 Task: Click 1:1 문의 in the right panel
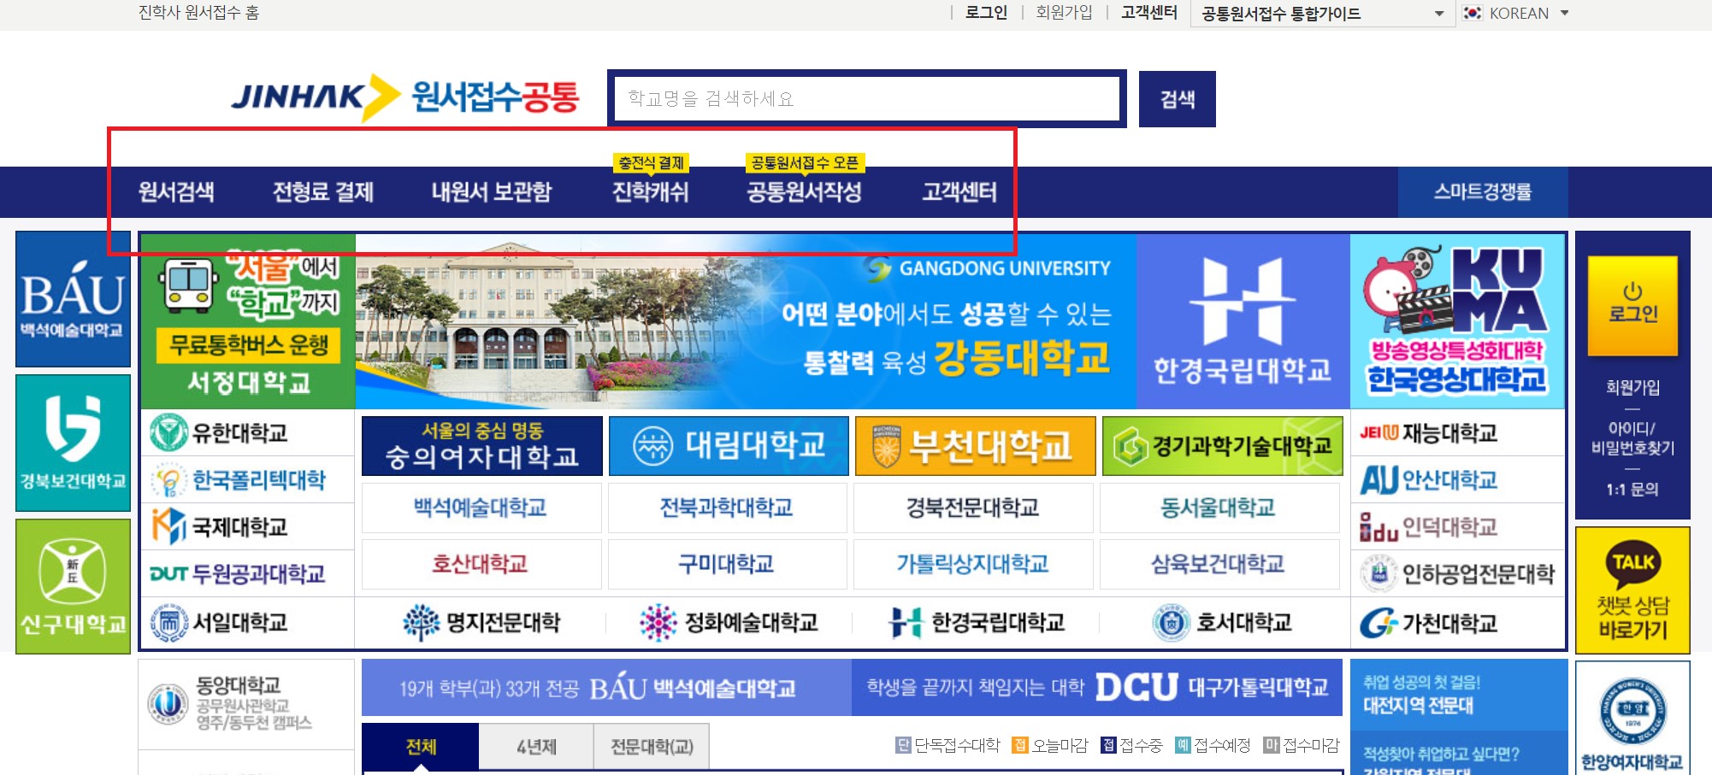tap(1632, 490)
